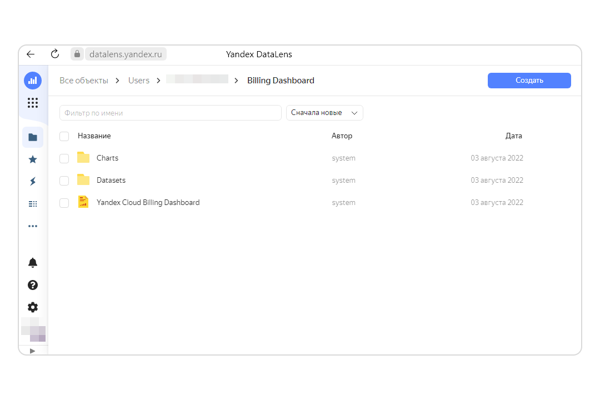This screenshot has height=400, width=600.
Task: Open datasets list icon in sidebar
Action: tap(33, 204)
